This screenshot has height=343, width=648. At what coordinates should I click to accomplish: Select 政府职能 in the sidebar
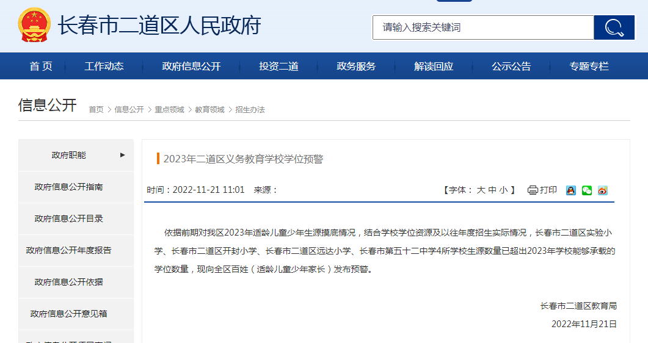coord(68,155)
